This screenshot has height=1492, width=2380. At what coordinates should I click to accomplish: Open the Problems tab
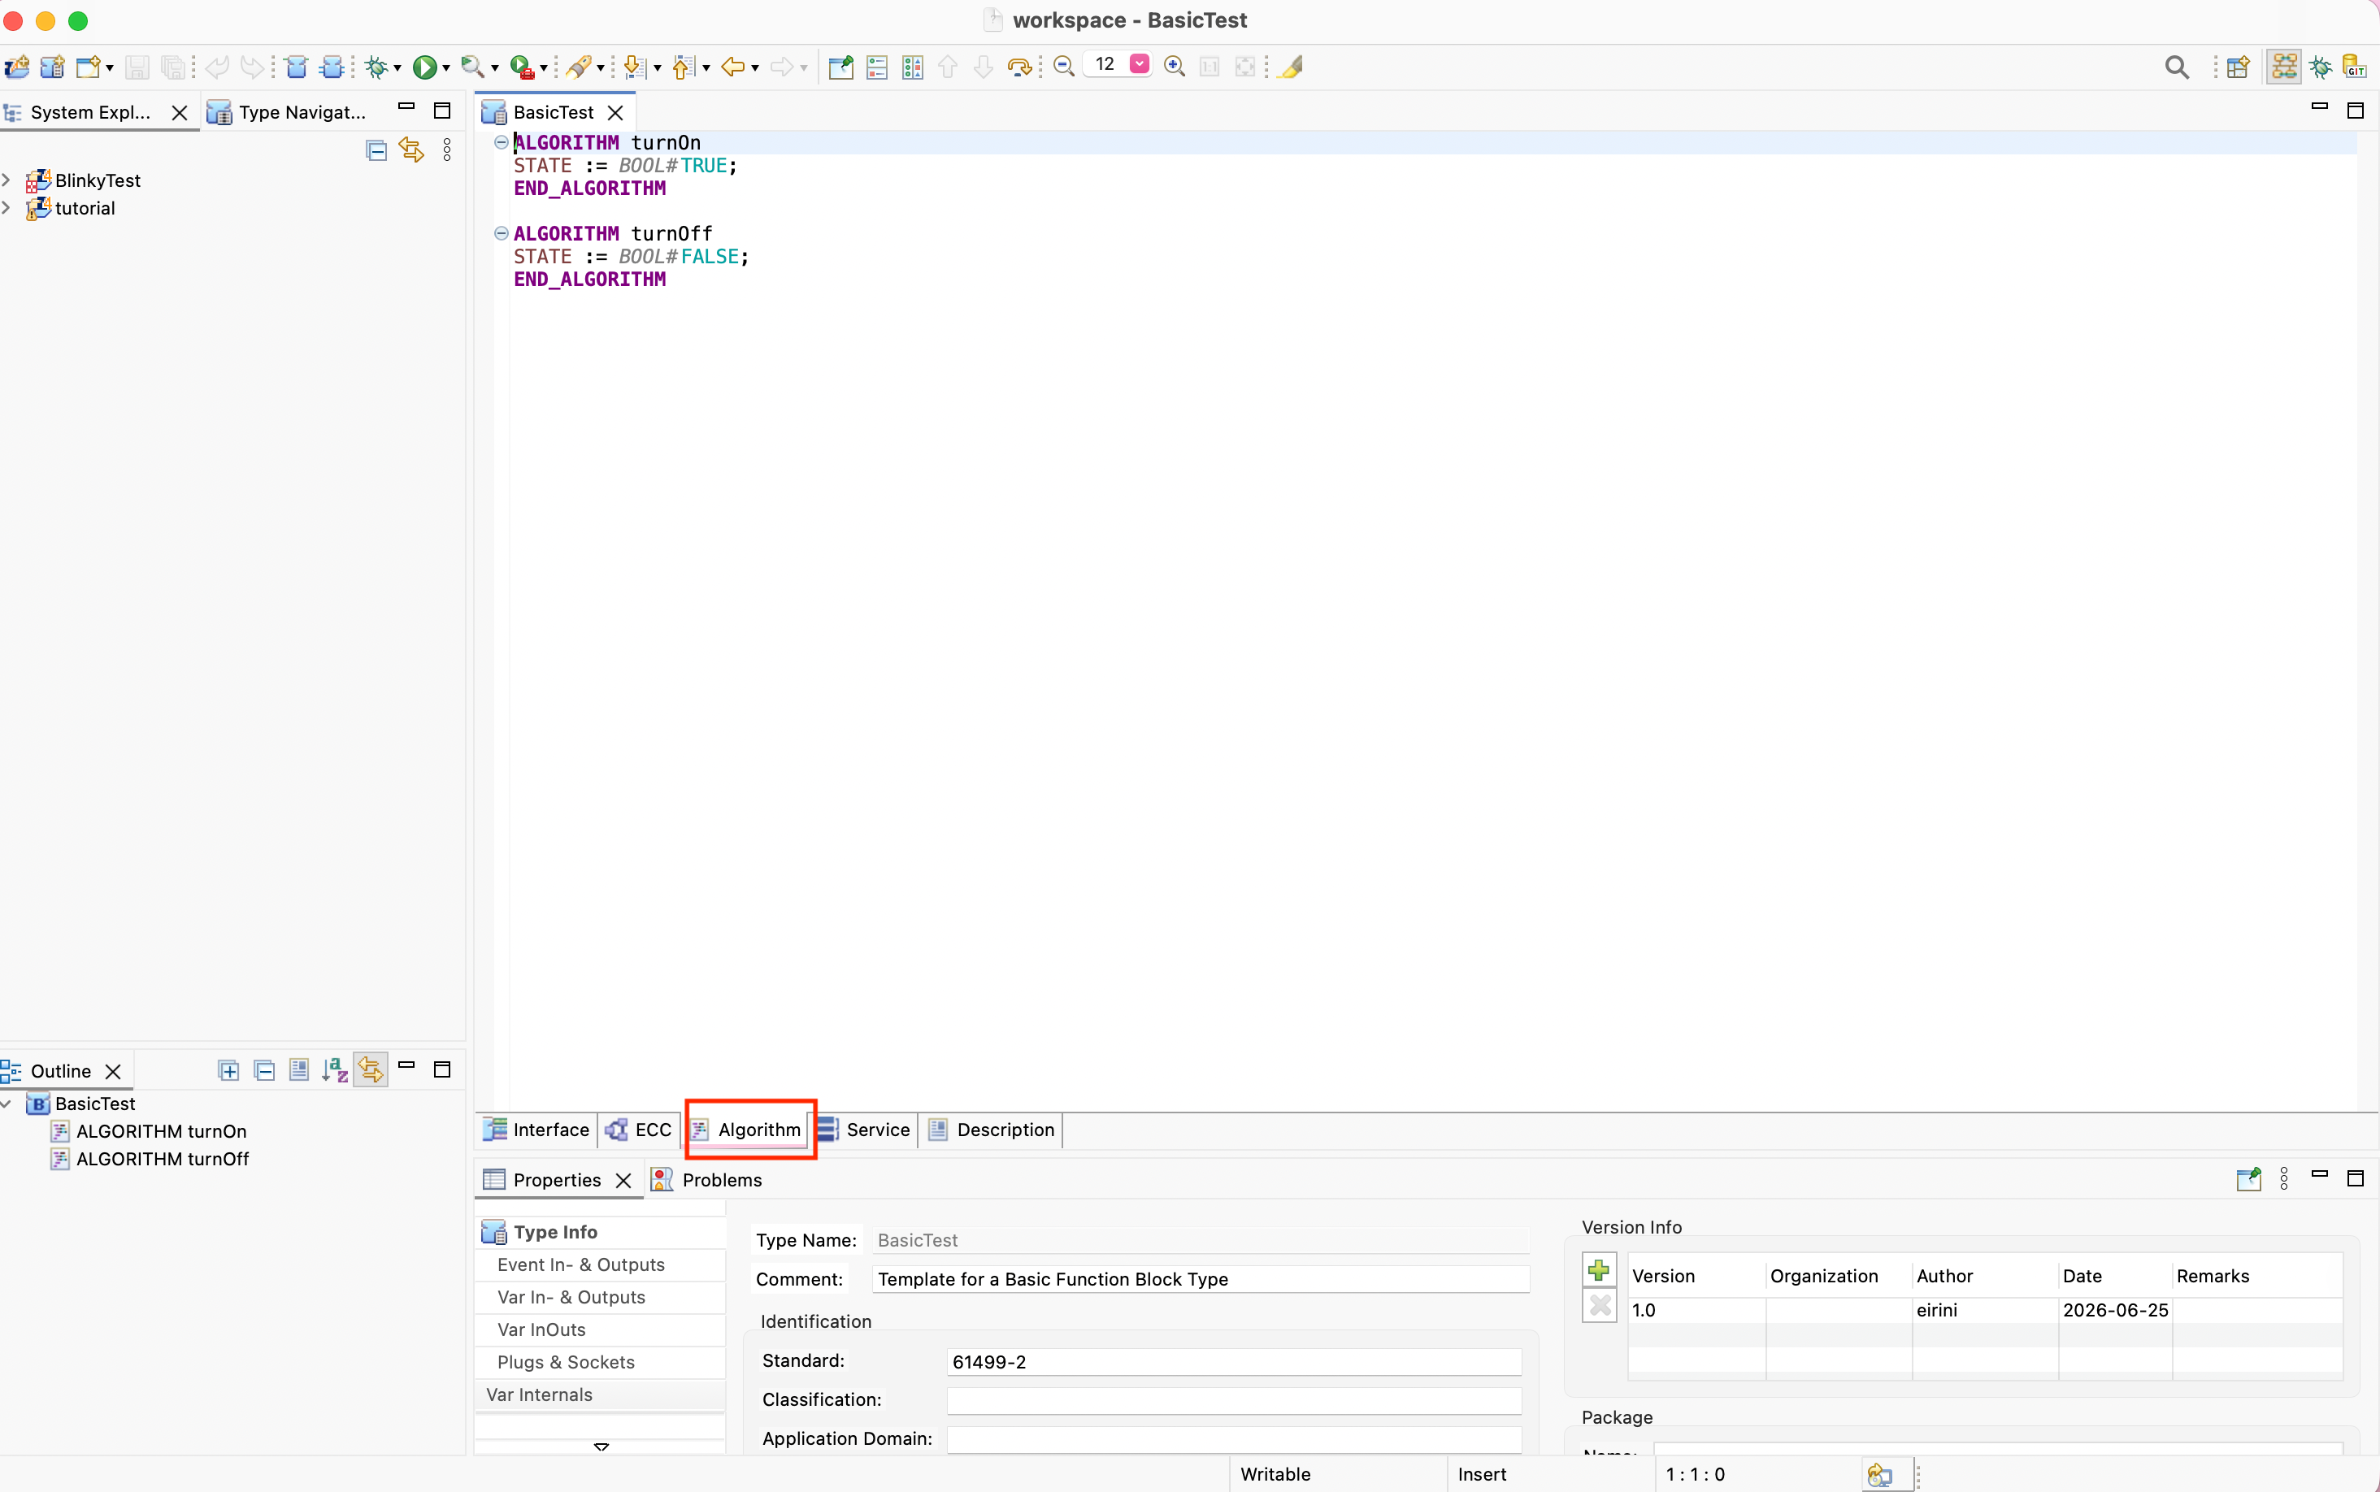707,1180
